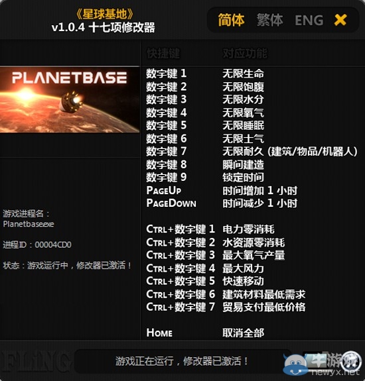365x381 pixels.
Task: Click the Ctrl+数字键 1 hotkey label
Action: [181, 229]
